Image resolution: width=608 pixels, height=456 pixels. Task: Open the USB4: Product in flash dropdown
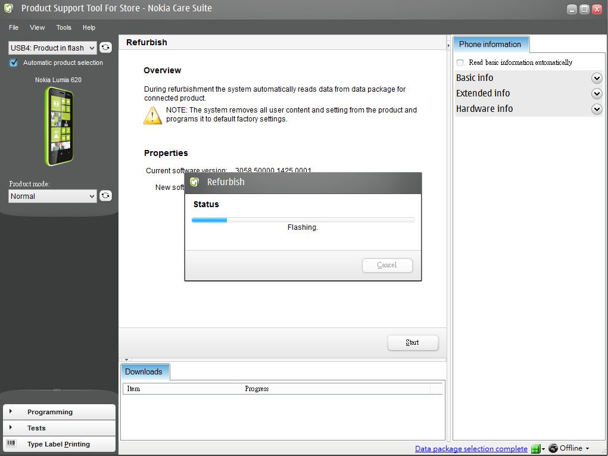pos(52,48)
